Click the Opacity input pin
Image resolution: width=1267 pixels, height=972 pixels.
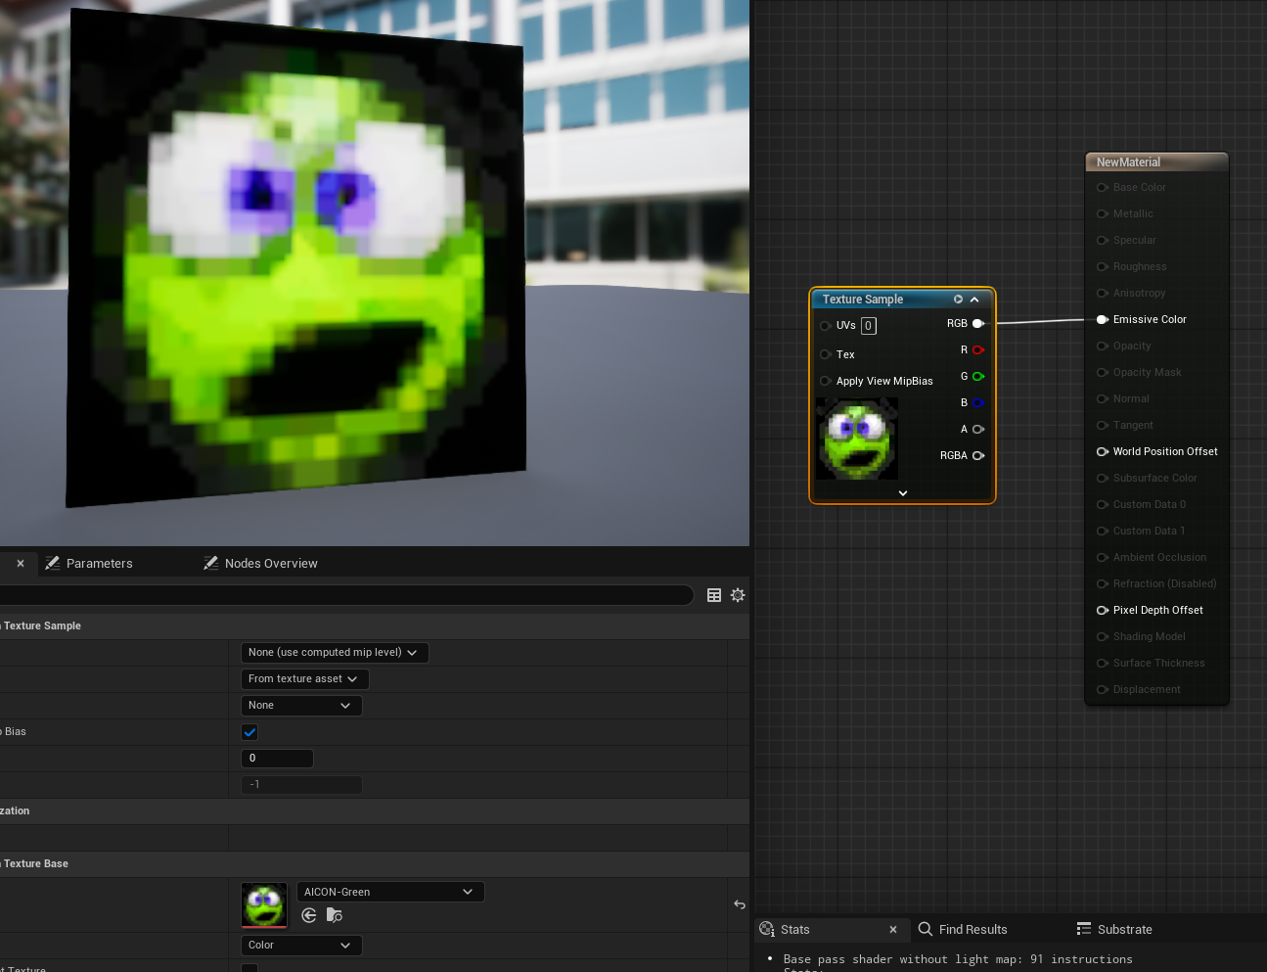tap(1103, 346)
